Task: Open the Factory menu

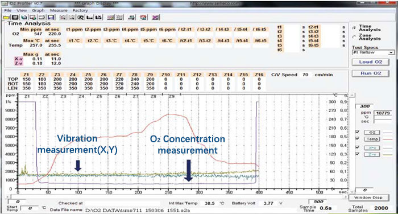Action: [x=80, y=10]
